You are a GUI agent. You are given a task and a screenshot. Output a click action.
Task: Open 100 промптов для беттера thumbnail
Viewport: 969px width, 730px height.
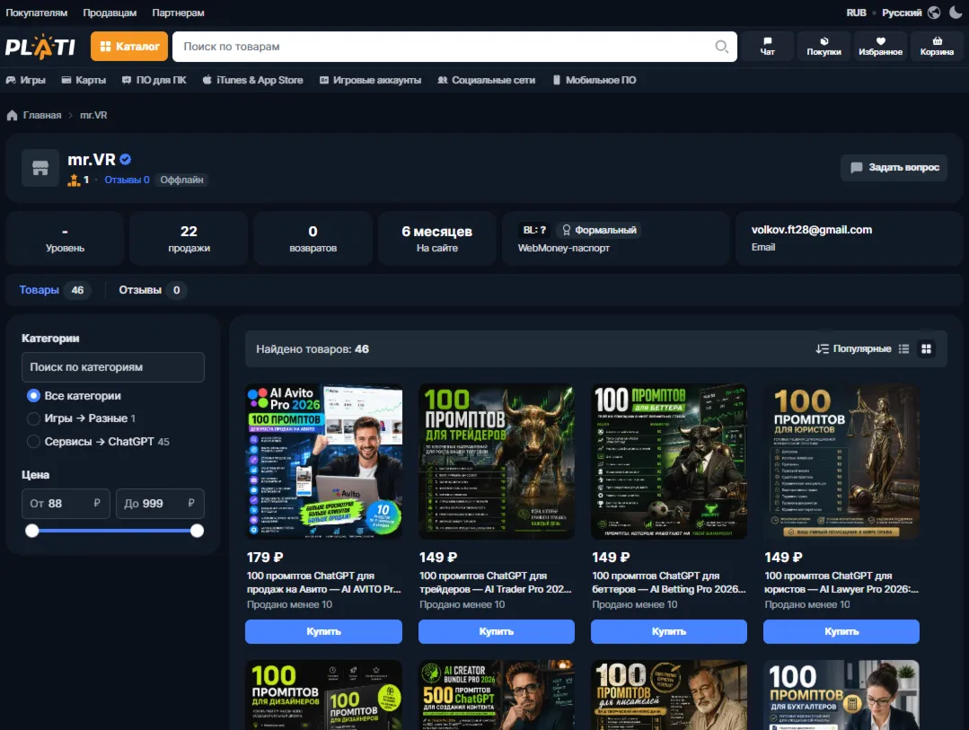(x=669, y=462)
